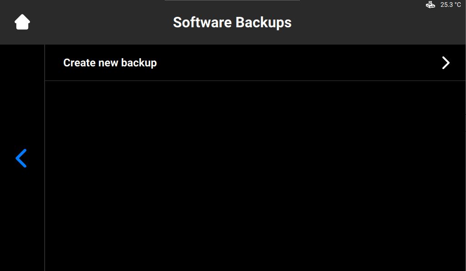
Task: Select Create new backup
Action: (x=255, y=63)
